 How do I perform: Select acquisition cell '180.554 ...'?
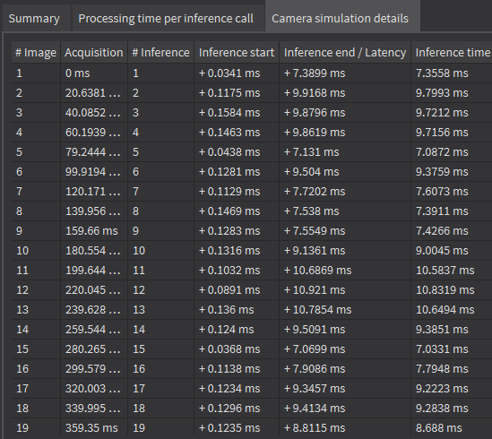[x=94, y=251]
